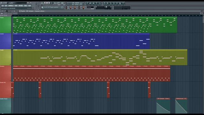
Task: Toggle the loop recording icon
Action: pyautogui.click(x=79, y=8)
